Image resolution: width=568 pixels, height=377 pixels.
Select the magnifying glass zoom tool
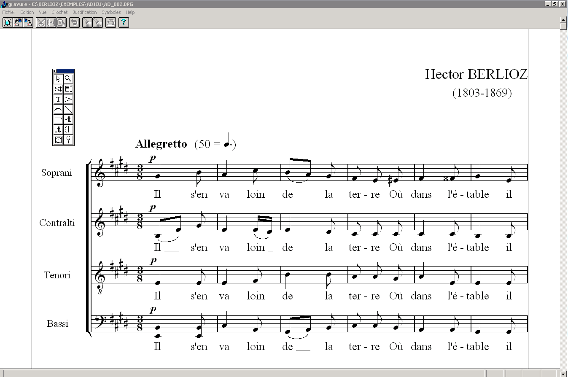(68, 79)
